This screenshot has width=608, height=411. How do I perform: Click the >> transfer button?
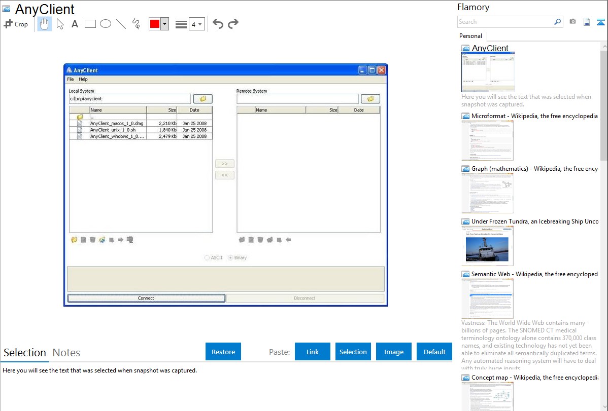224,164
